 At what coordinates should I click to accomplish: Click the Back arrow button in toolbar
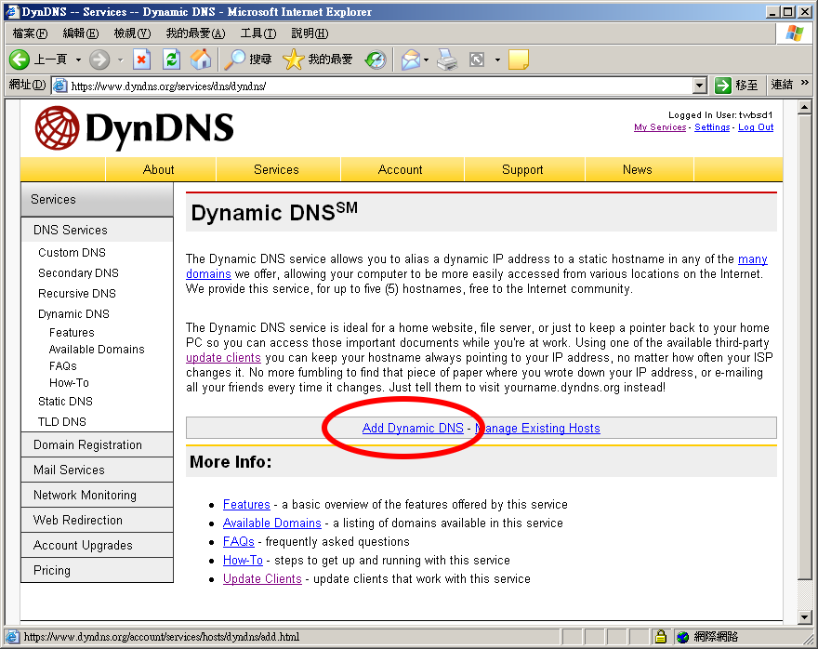tap(20, 60)
